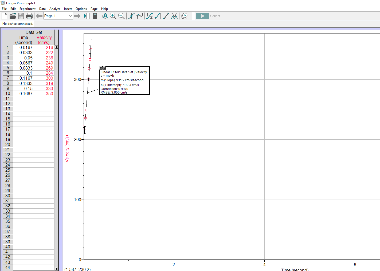
Task: Select the Zoom Out tool
Action: point(122,16)
